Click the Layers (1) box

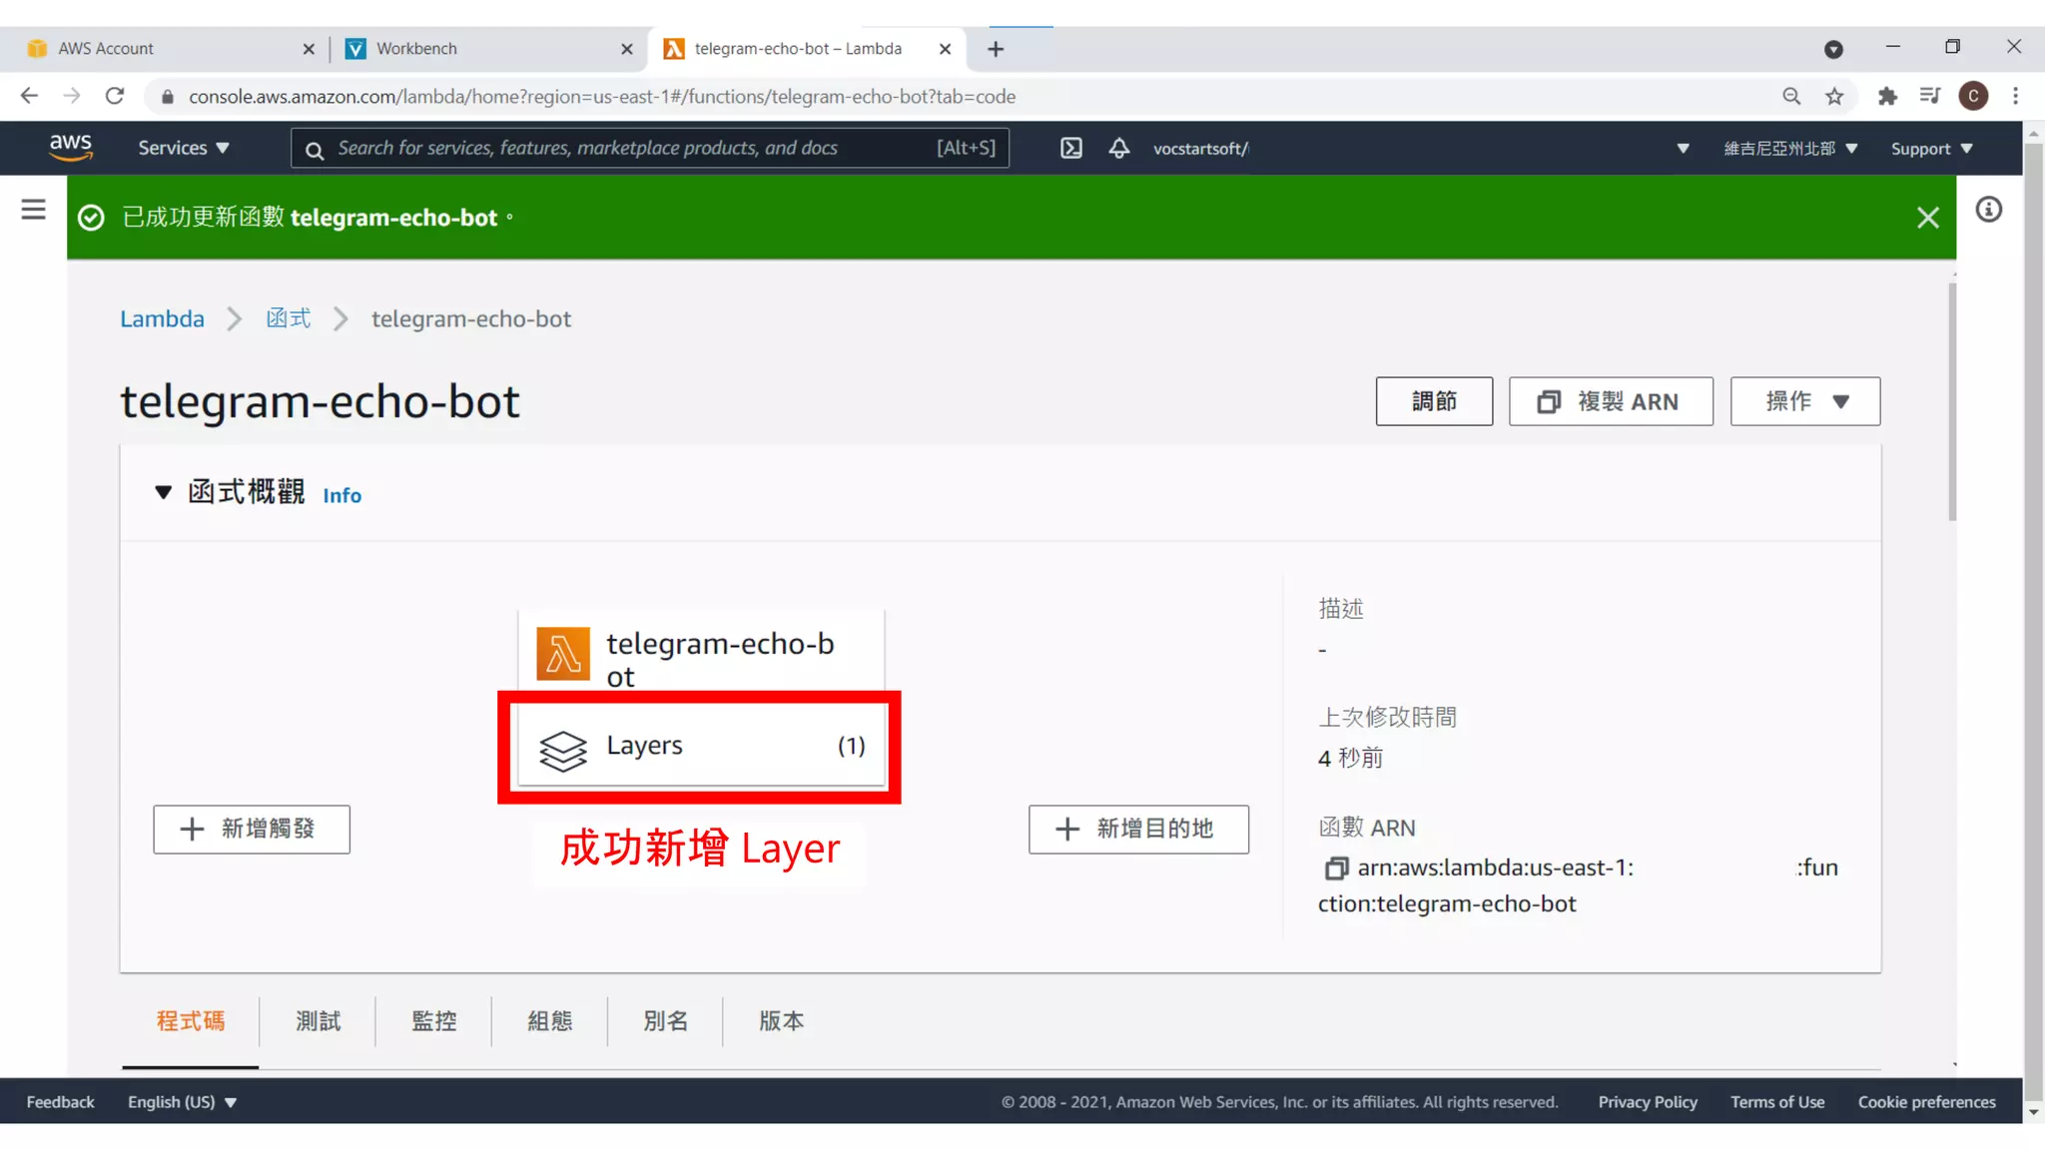click(x=701, y=746)
